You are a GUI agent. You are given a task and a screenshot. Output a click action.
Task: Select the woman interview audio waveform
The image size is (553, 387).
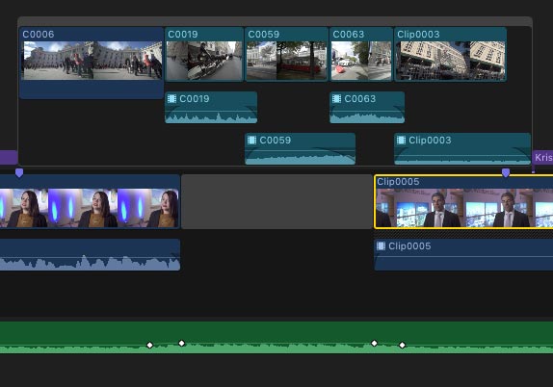[x=90, y=254]
